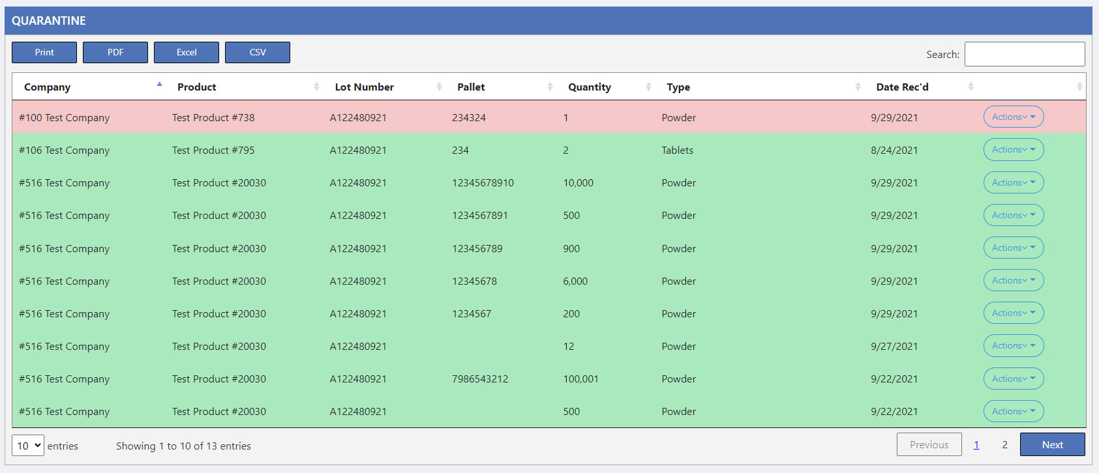1099x473 pixels.
Task: Click date 8/24/2021 cell
Action: coord(894,150)
